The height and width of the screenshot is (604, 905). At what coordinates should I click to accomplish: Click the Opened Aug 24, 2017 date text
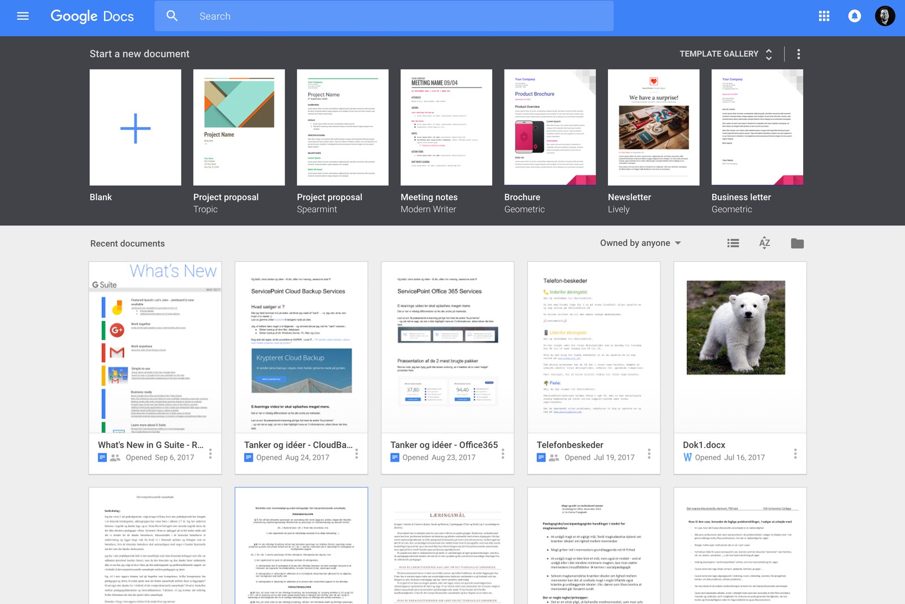292,458
